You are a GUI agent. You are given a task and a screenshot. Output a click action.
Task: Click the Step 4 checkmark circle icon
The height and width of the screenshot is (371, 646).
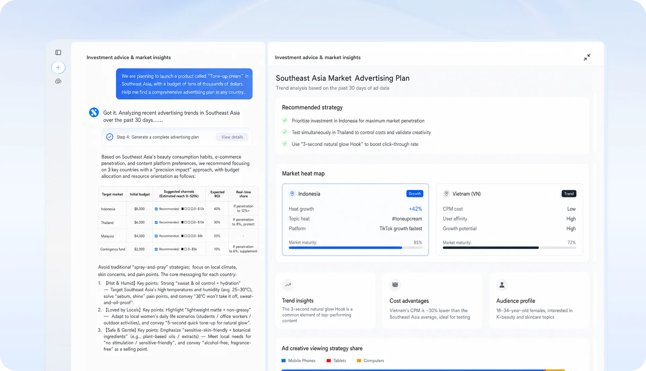[110, 137]
